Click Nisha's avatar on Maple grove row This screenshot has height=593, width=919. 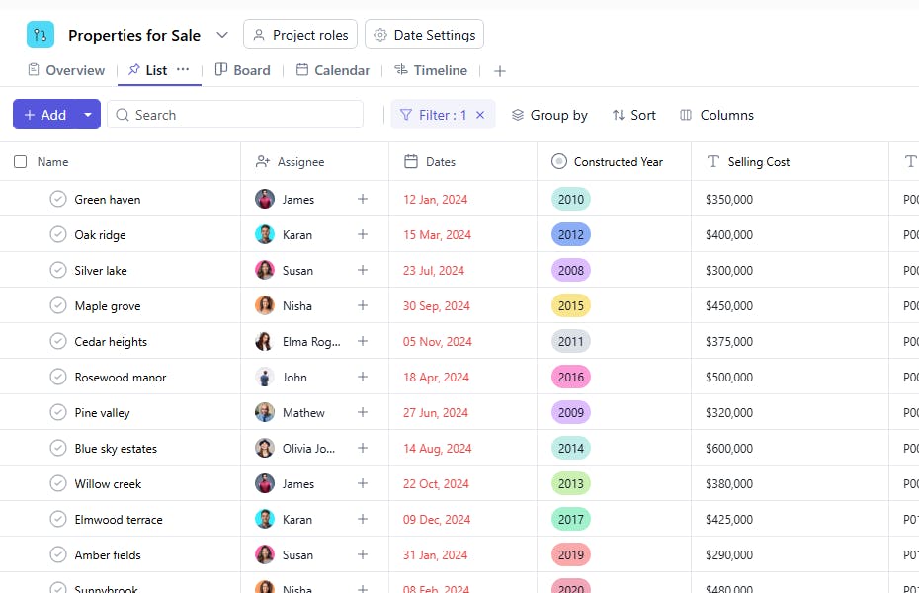click(265, 305)
